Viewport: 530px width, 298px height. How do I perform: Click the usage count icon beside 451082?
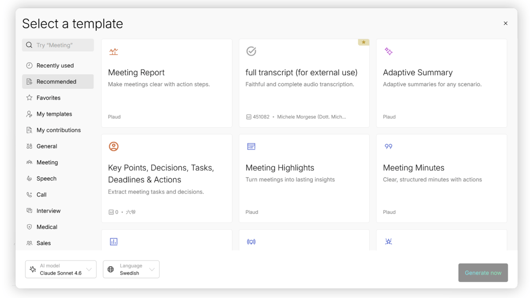[249, 117]
